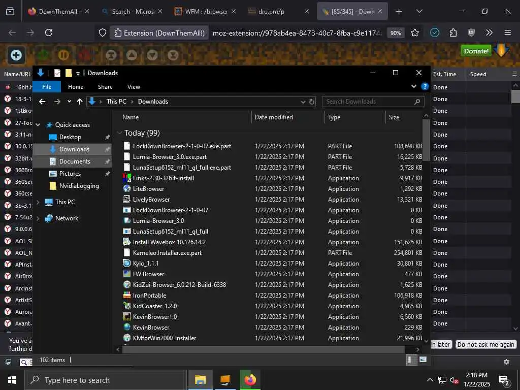The width and height of the screenshot is (520, 390).
Task: Click the DownThemAll move to bottom icon
Action: coord(173,55)
